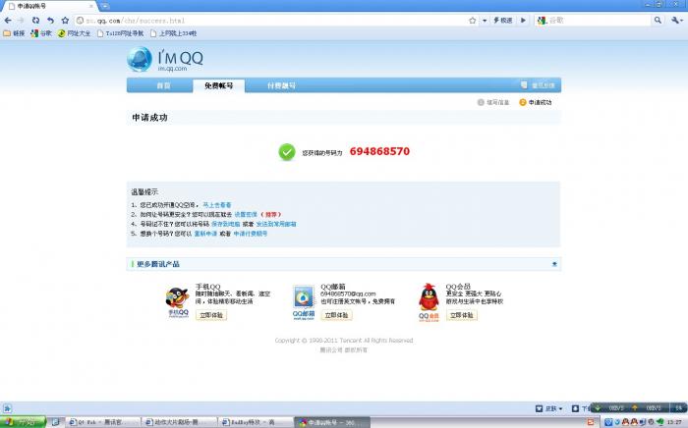Click the star icon beside the refresh controls
Screen dimensions: 688x428
65,21
